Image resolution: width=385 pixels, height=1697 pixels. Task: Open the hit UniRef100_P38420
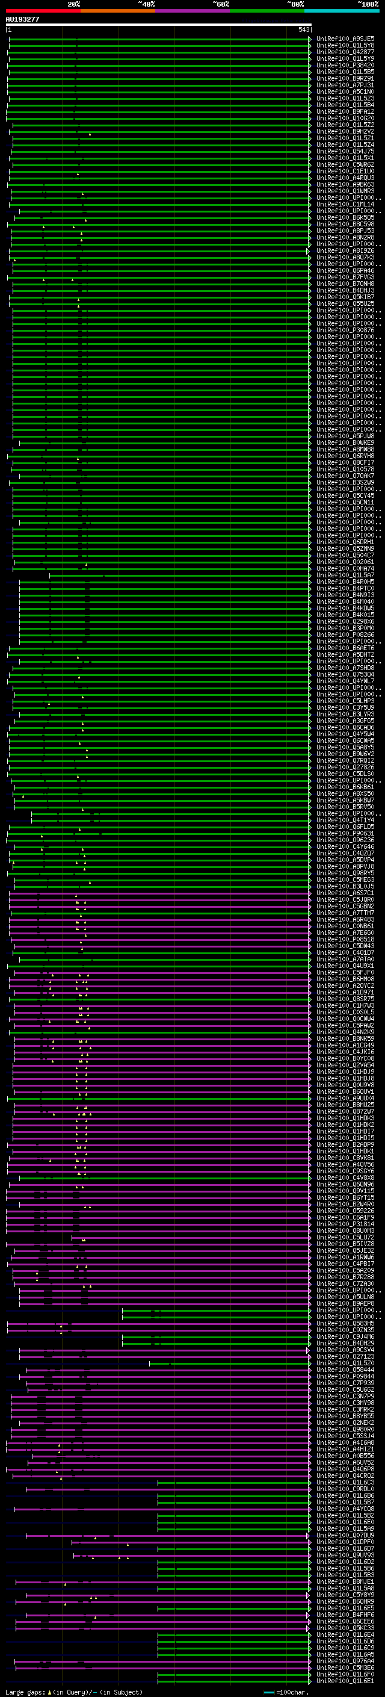tap(345, 65)
